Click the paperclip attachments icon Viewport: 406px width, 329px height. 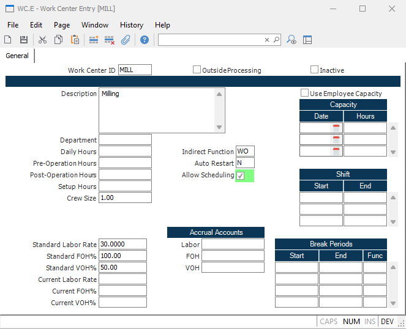click(x=126, y=40)
